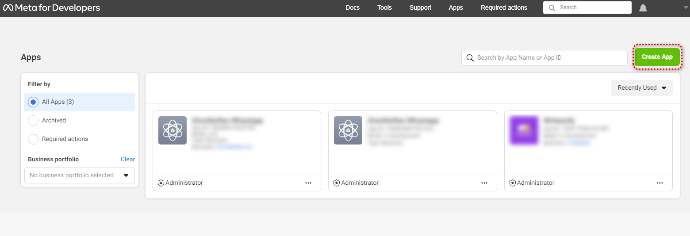This screenshot has height=236, width=690.
Task: Expand the account arrow at top right
Action: point(686,8)
